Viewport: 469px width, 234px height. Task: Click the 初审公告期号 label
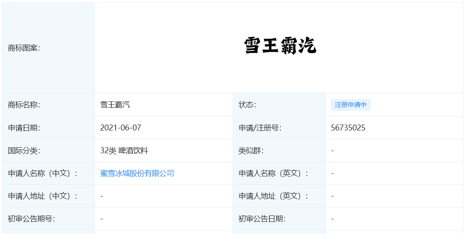[x=31, y=219]
